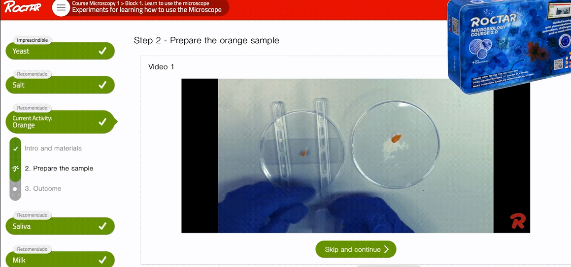Click the Outcome step circle indicator

click(15, 189)
